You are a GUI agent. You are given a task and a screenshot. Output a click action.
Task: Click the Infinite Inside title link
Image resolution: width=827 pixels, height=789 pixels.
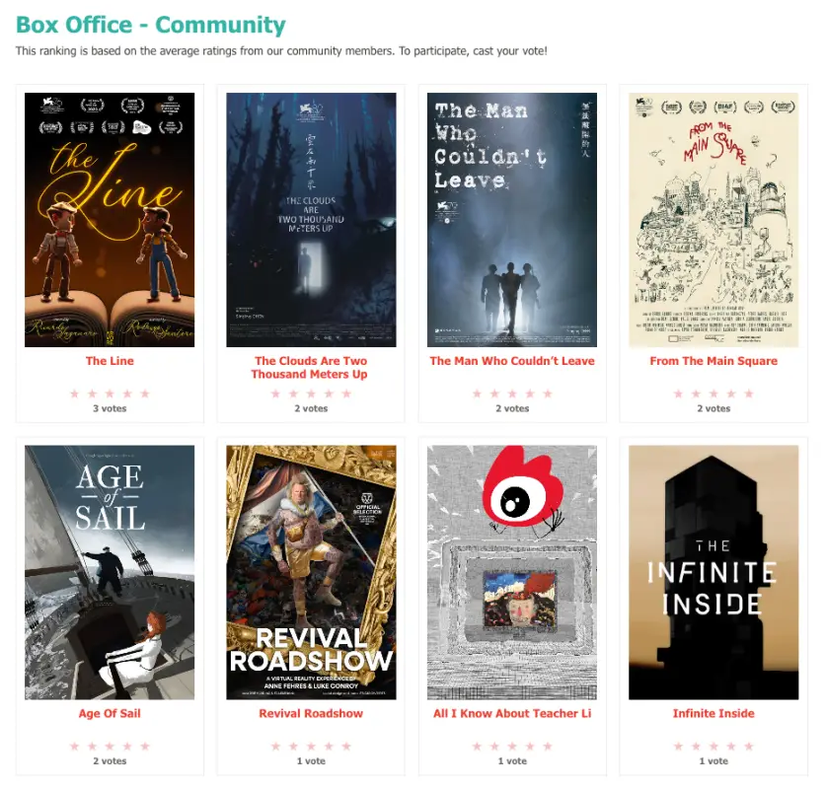714,714
